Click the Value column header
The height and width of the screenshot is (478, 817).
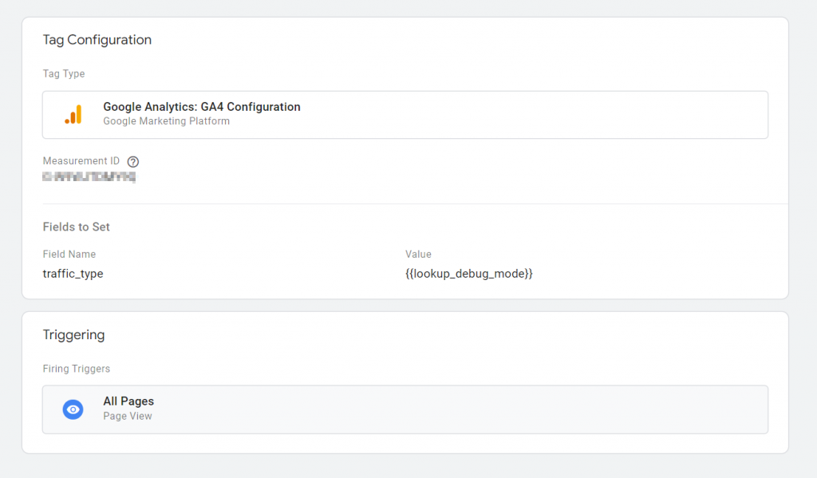point(418,255)
